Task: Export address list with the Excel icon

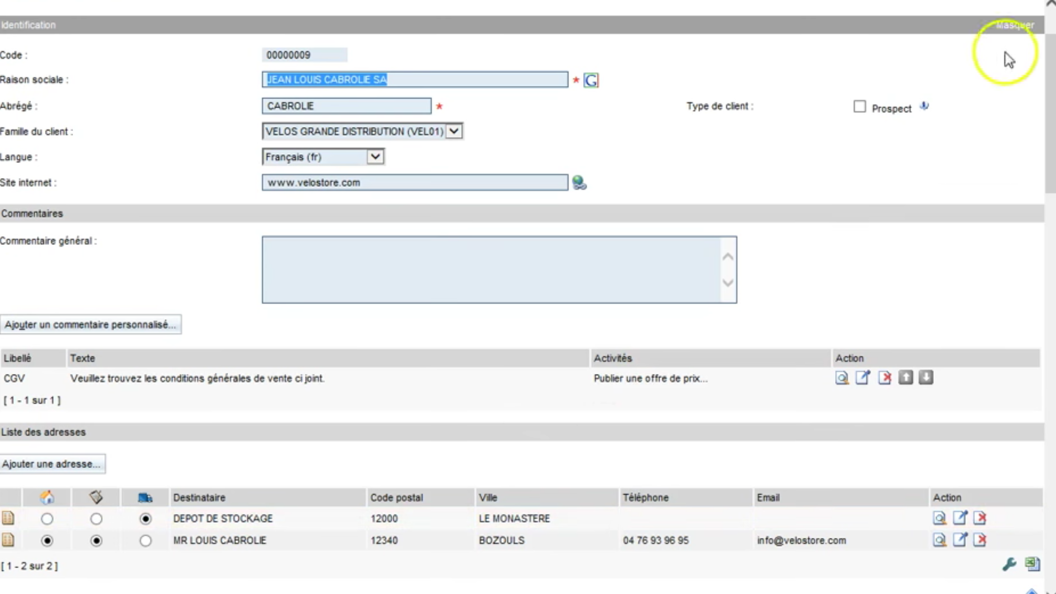Action: tap(1032, 564)
